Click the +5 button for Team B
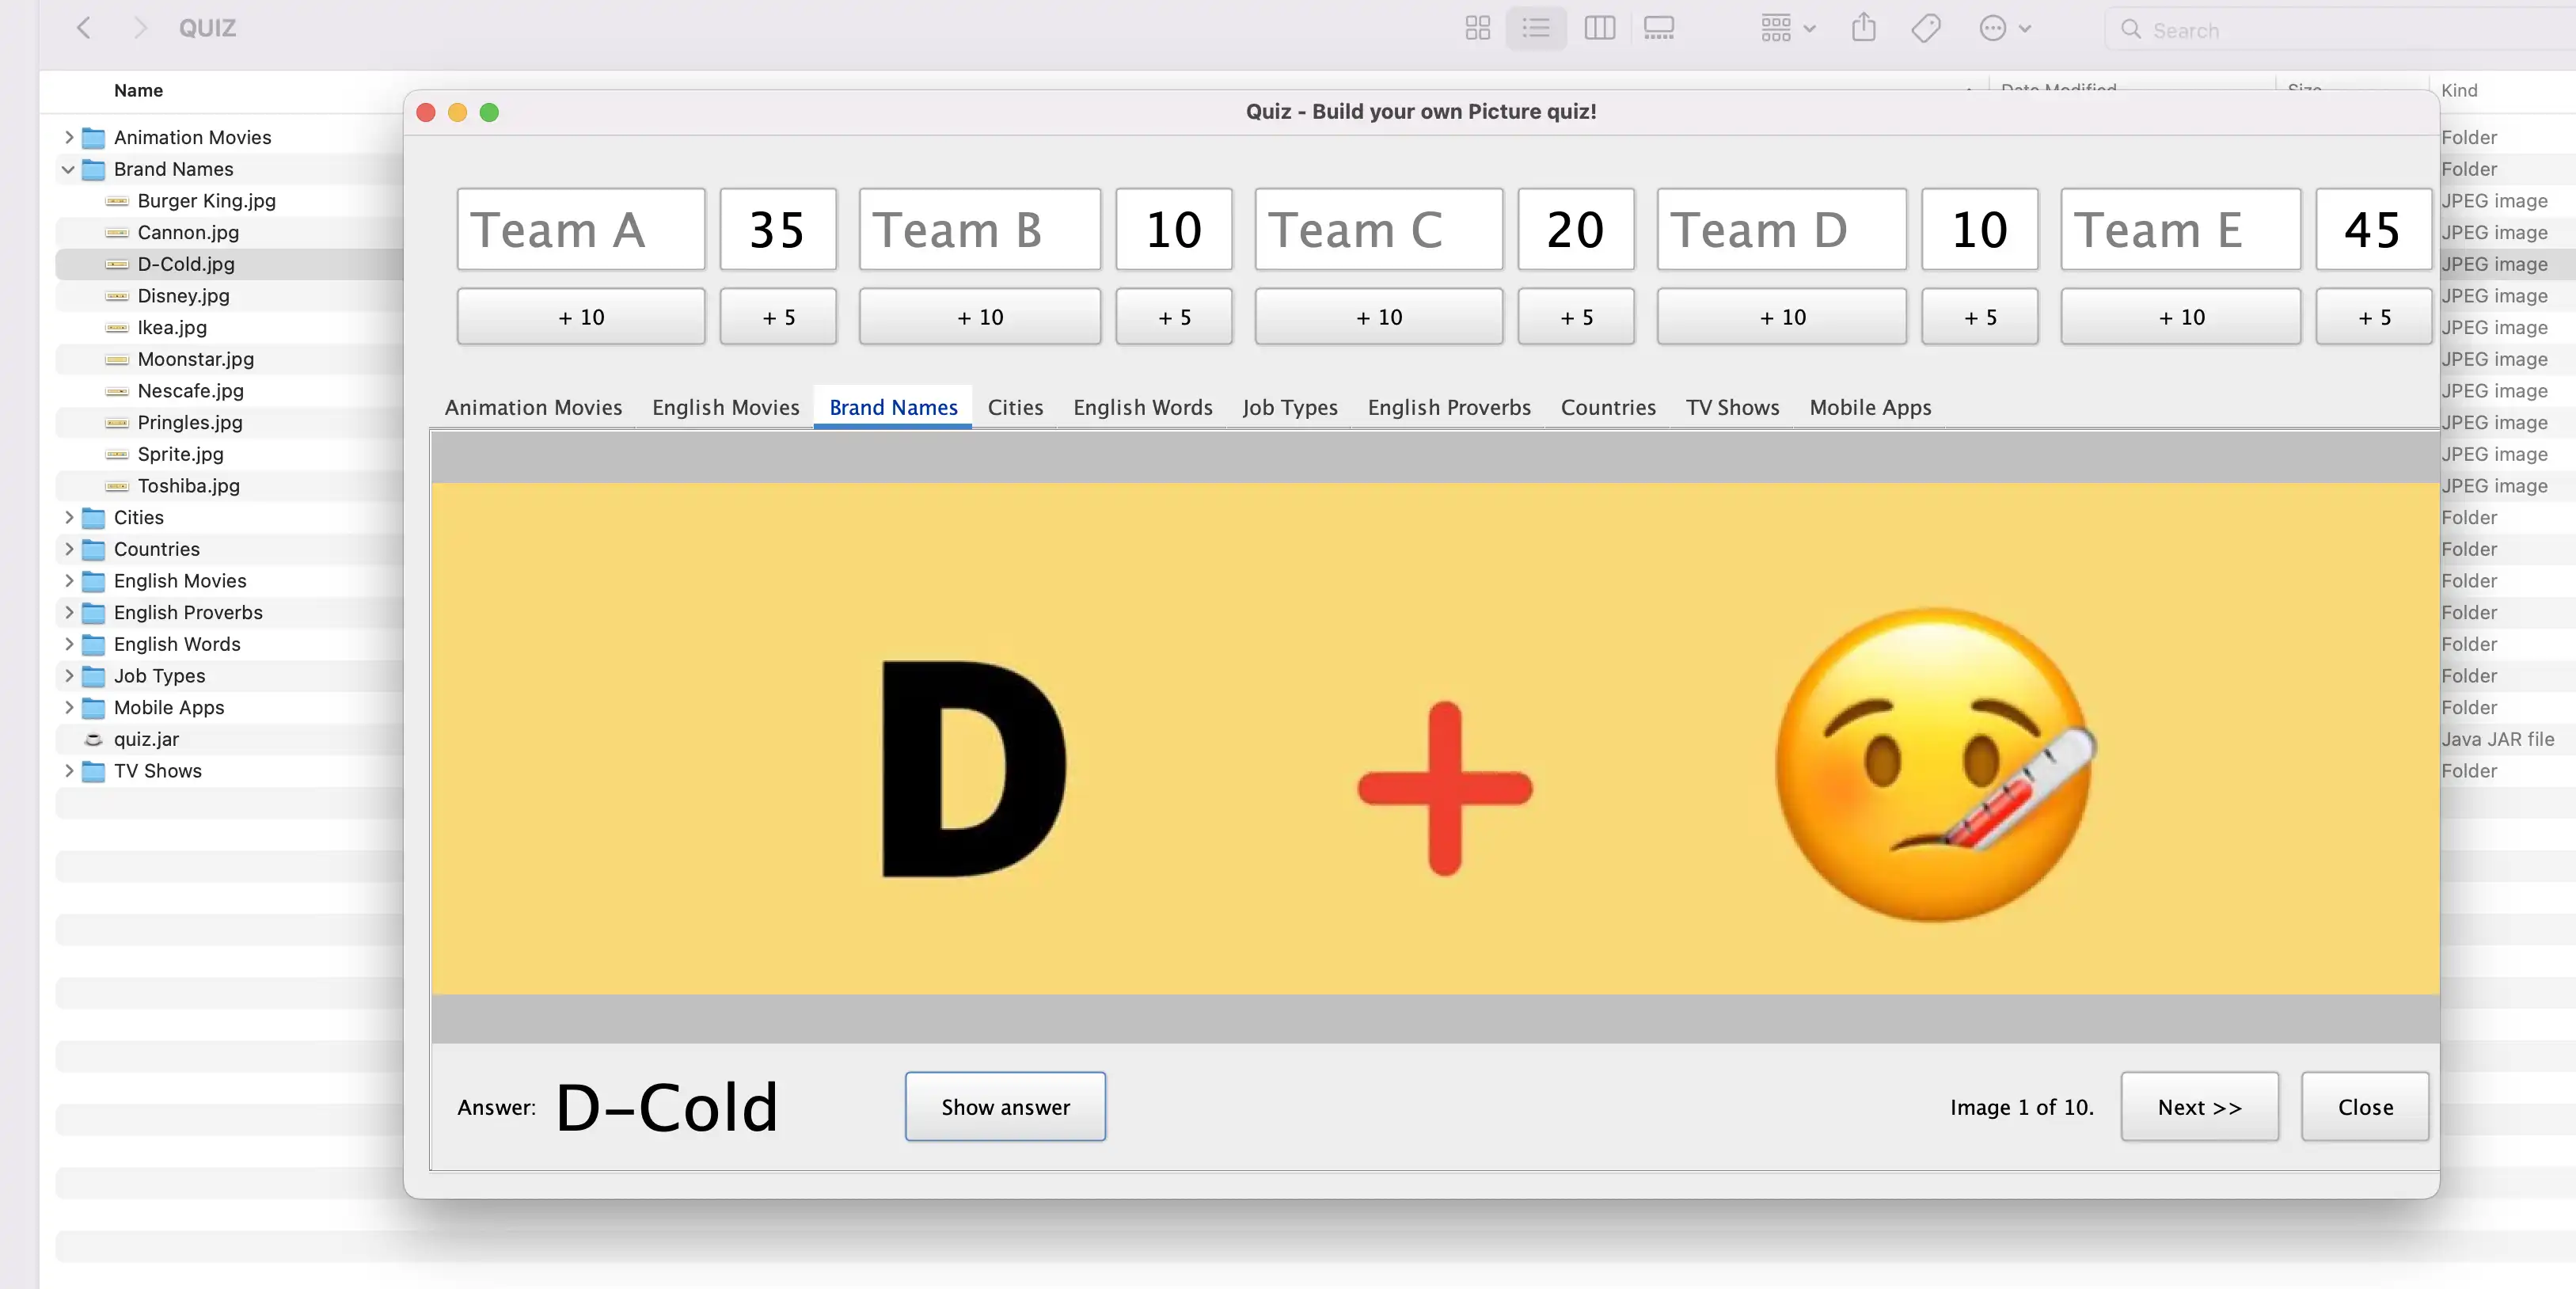 pos(1175,316)
